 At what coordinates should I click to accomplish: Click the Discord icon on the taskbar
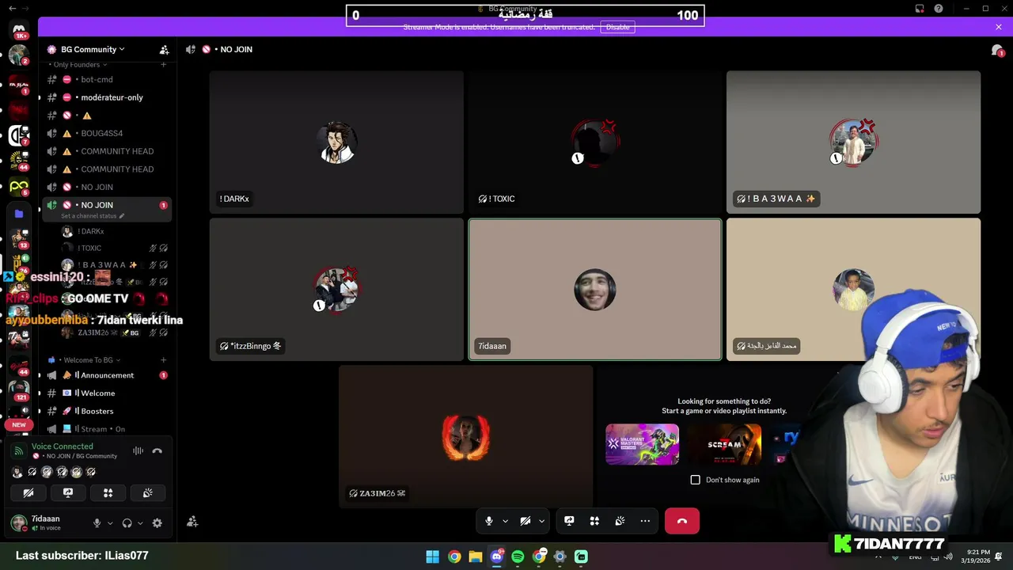click(496, 557)
